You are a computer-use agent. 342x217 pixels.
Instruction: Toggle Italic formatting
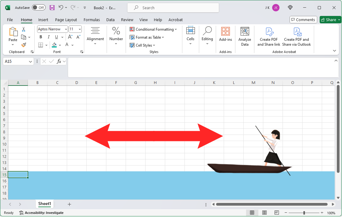[x=49, y=37]
